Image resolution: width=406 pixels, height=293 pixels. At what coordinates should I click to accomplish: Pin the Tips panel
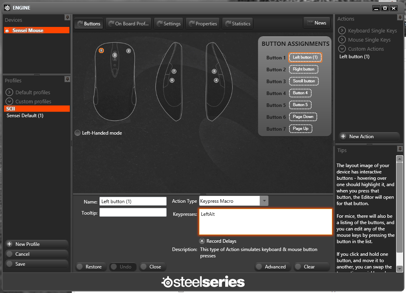coord(400,149)
